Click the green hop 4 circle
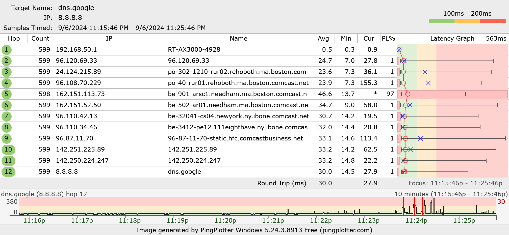 tap(6, 83)
